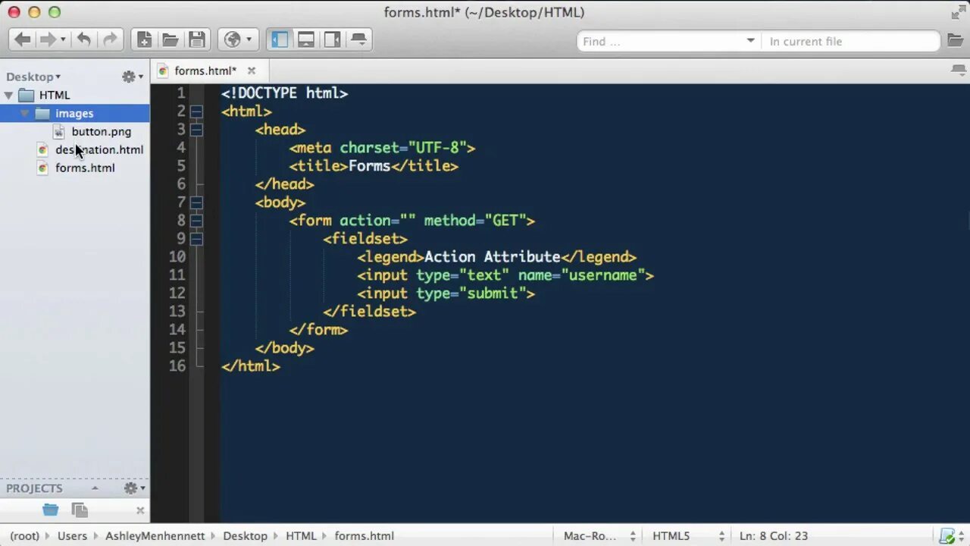Open the Places panel gear menu

[133, 77]
